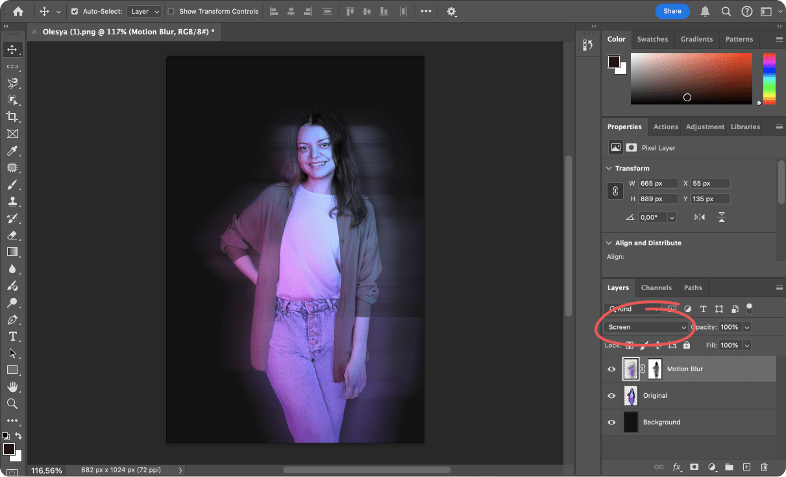Select the Crop tool

12,117
